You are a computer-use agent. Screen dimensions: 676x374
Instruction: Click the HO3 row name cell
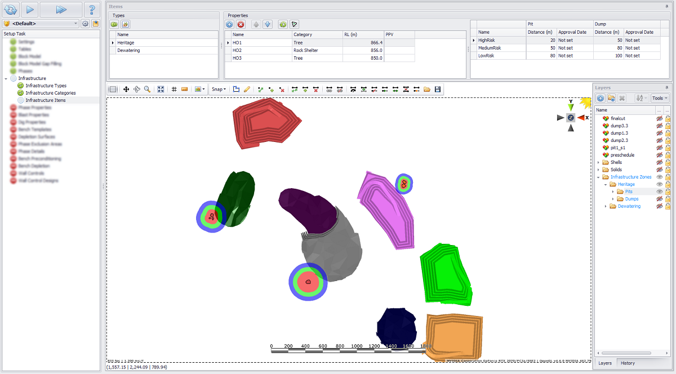(261, 58)
